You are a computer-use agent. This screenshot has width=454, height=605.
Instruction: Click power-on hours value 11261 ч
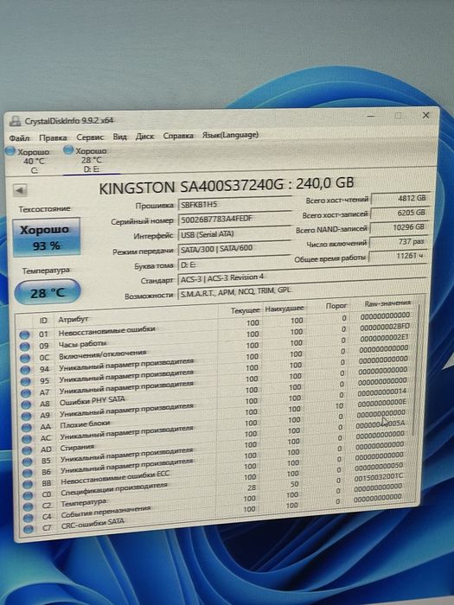(399, 256)
